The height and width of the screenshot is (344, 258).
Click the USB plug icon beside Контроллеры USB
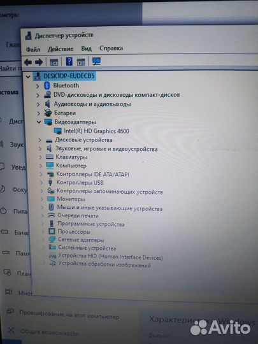click(x=50, y=182)
